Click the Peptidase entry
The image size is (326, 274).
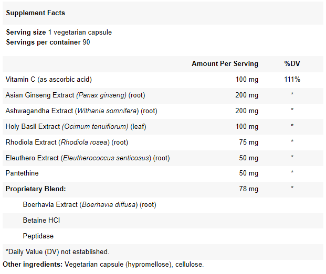(38, 236)
